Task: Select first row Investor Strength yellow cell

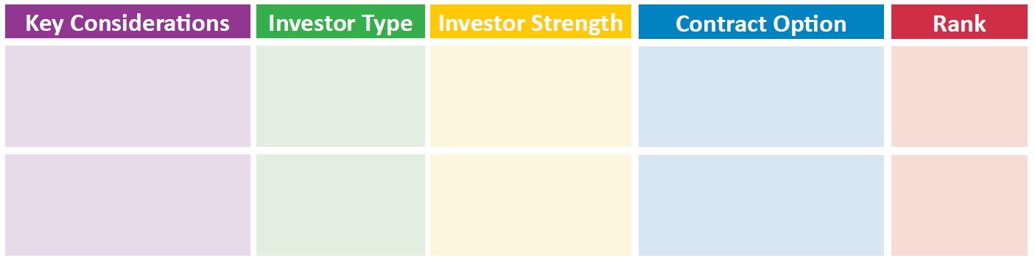Action: (x=531, y=96)
